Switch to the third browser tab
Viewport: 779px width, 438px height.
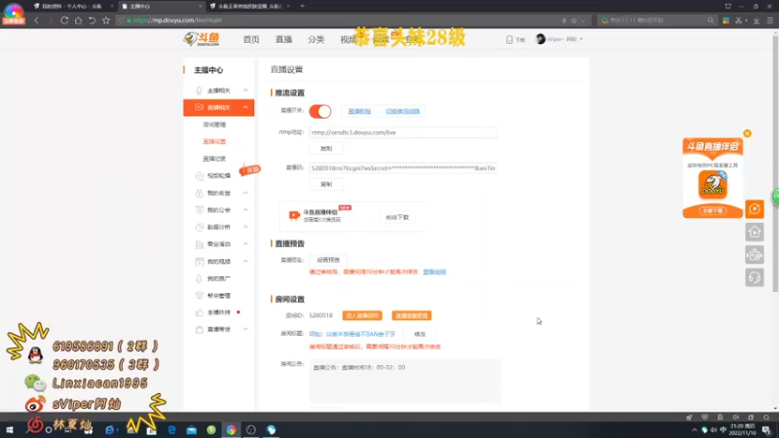[x=251, y=6]
